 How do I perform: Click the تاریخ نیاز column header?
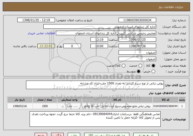coord(20,100)
